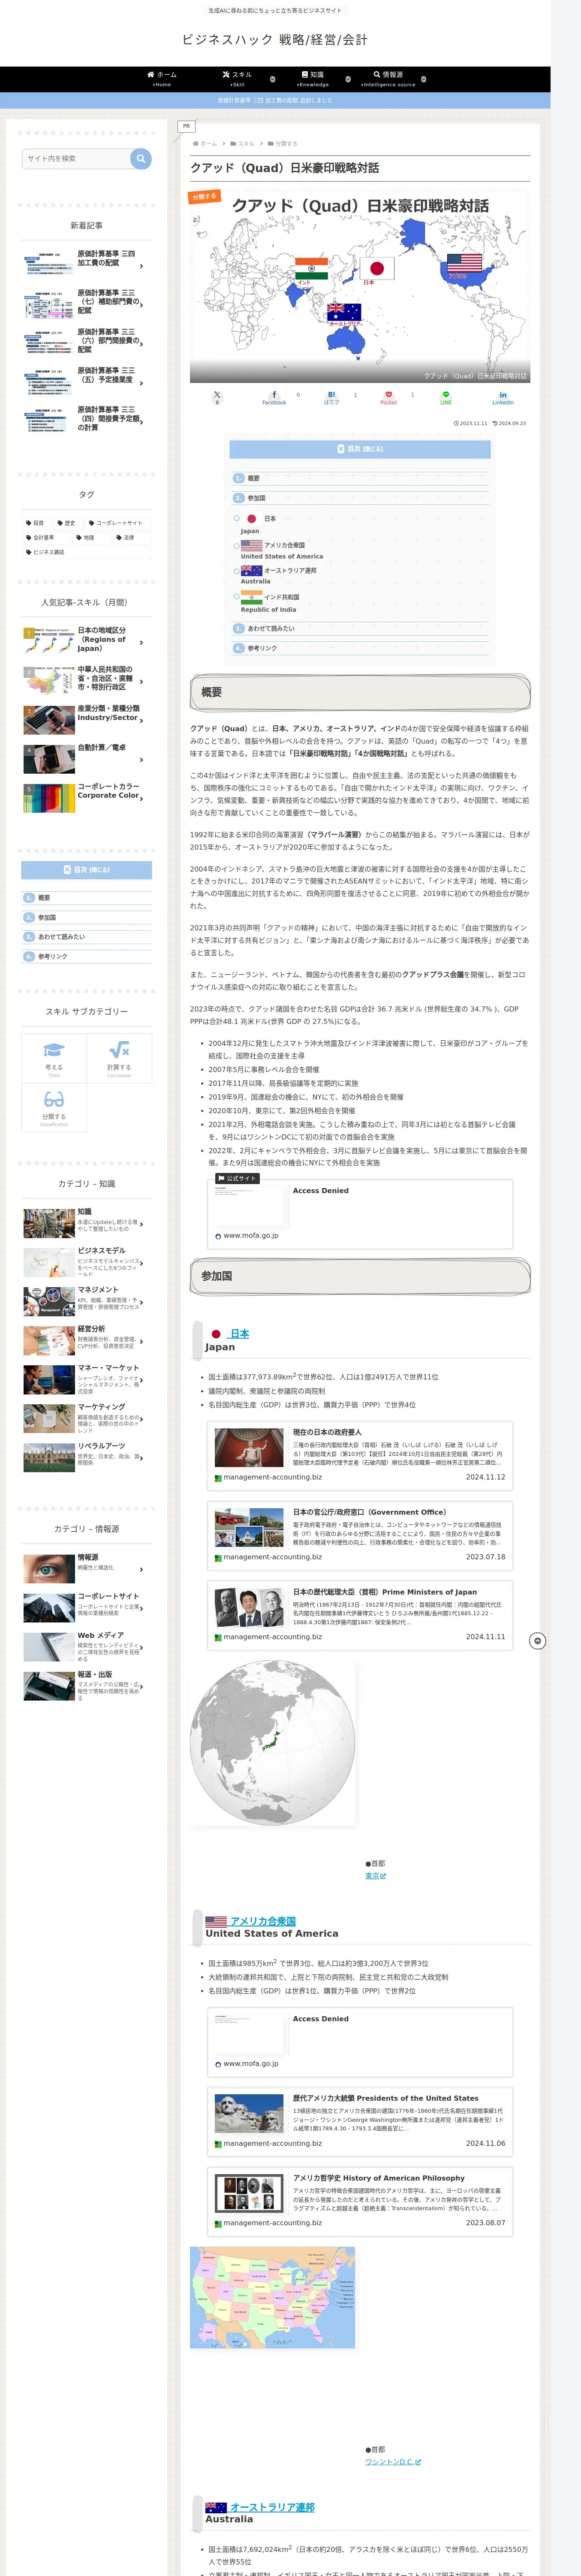Click the search magnifier button
The height and width of the screenshot is (2576, 581).
(141, 158)
